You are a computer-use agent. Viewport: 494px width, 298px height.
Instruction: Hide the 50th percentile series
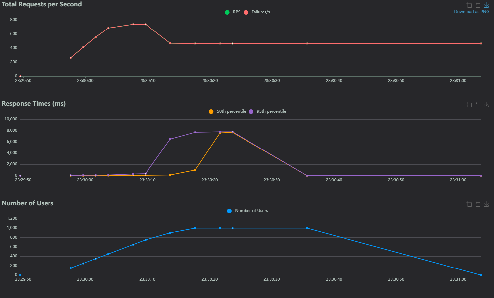(x=228, y=111)
